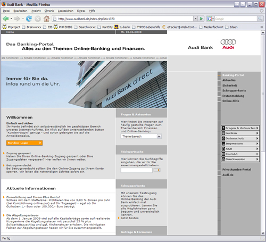Click the scrollbar up arrow
This screenshot has width=266, height=242.
263,32
